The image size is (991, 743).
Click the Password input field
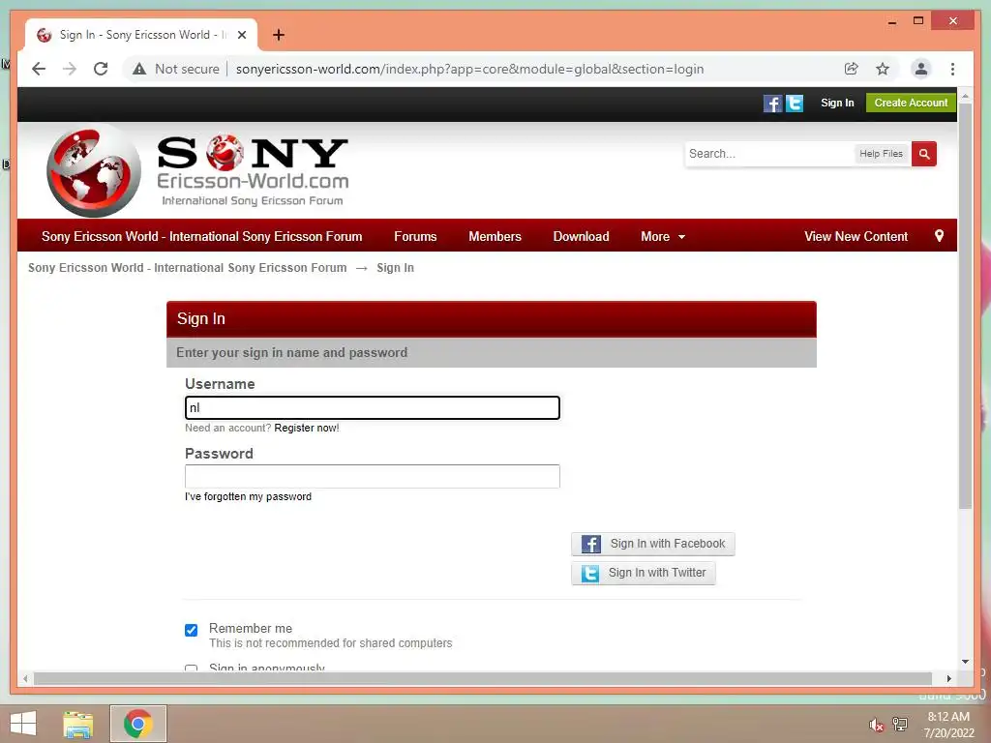point(373,476)
